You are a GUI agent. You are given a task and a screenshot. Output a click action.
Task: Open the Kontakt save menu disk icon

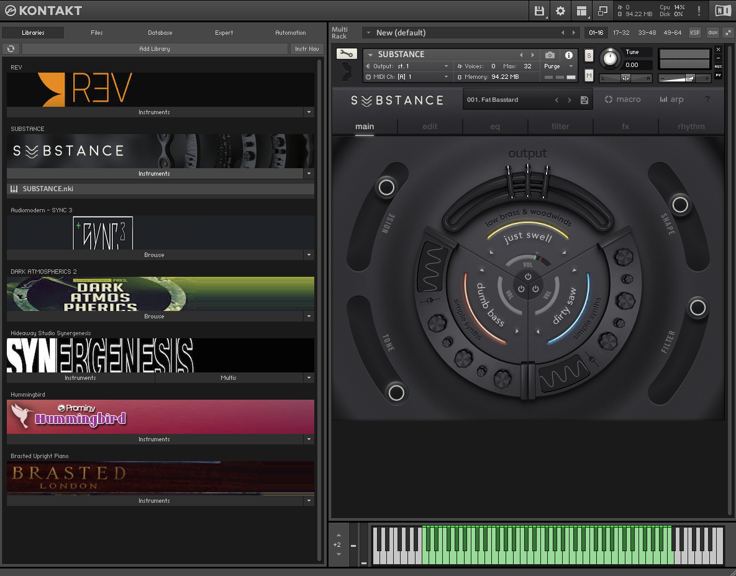(539, 11)
